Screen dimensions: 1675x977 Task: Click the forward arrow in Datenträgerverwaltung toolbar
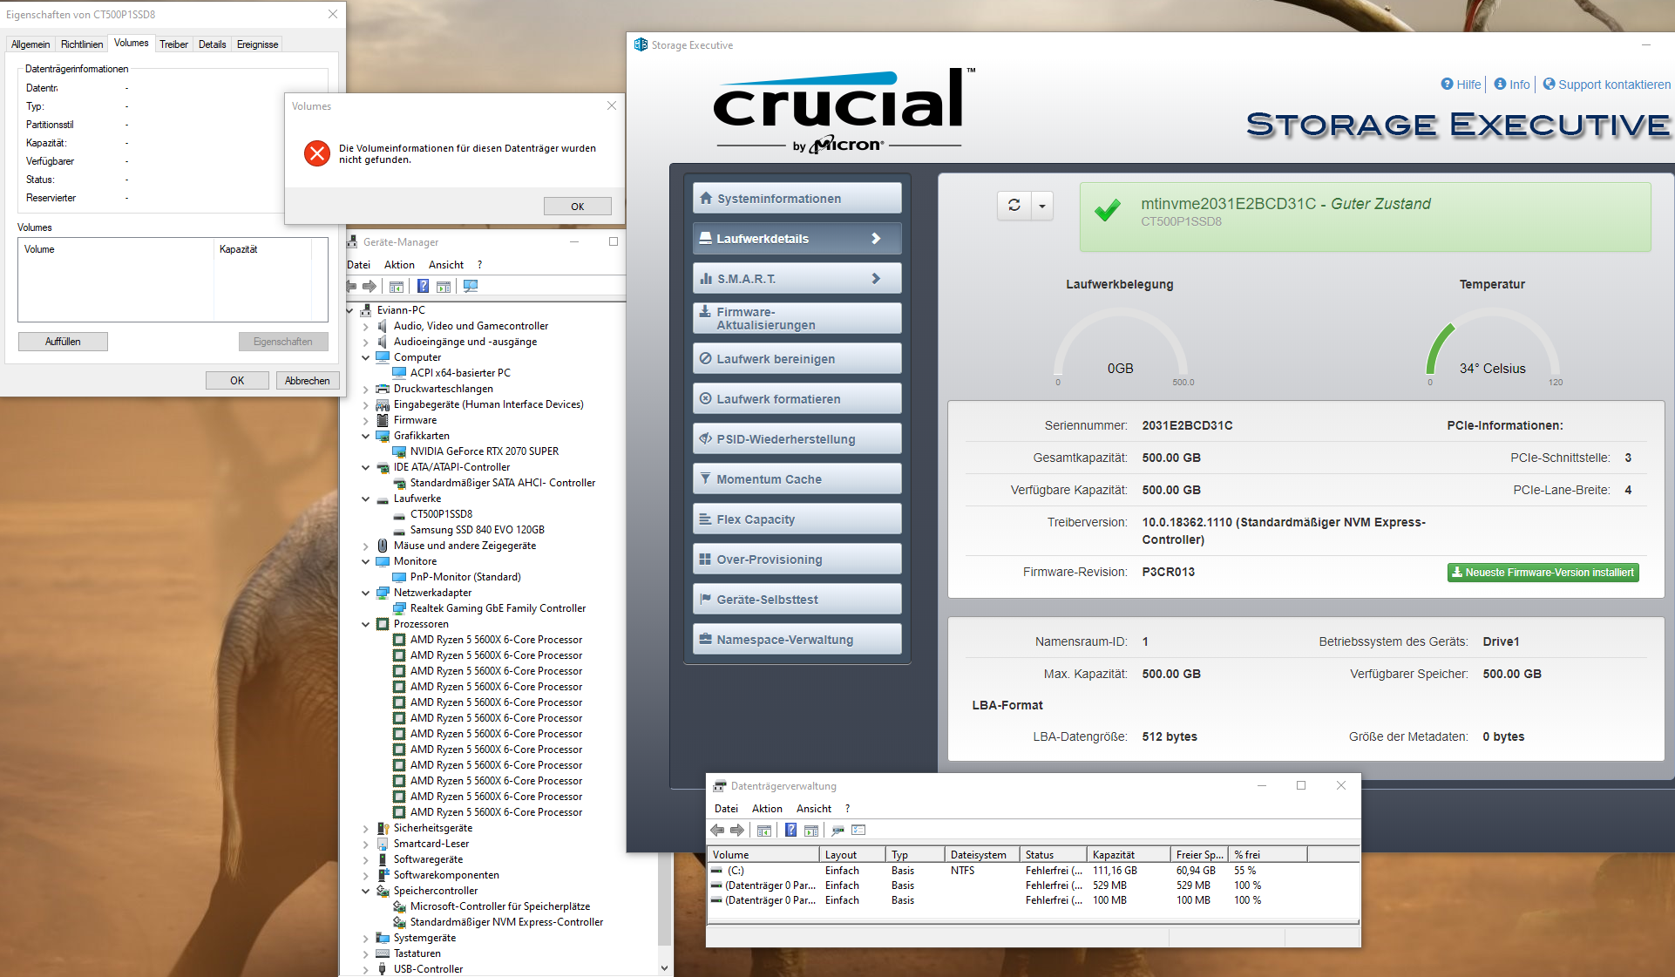tap(737, 831)
